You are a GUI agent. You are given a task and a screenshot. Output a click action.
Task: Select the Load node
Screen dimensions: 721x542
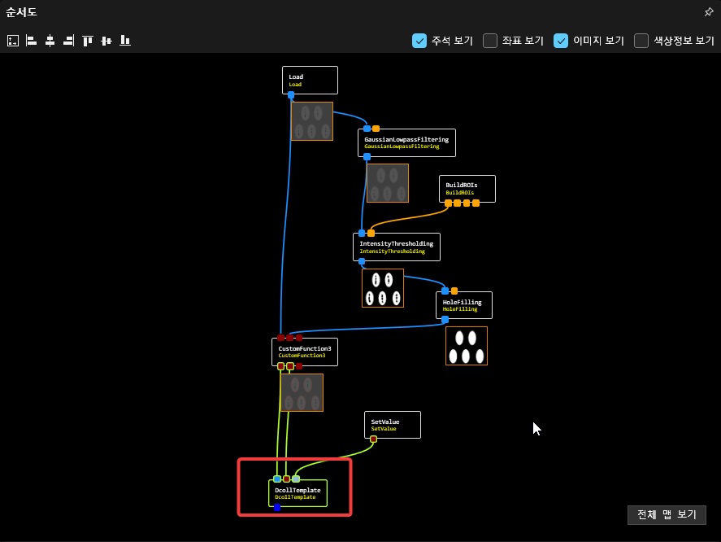tap(310, 80)
